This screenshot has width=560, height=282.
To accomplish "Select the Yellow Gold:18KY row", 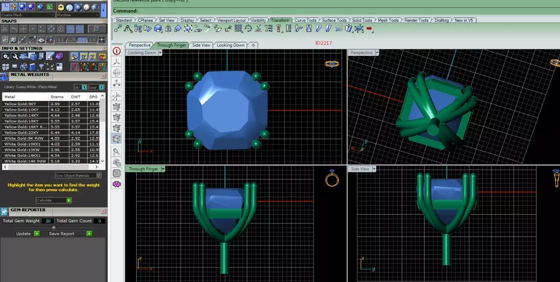I will (x=51, y=121).
